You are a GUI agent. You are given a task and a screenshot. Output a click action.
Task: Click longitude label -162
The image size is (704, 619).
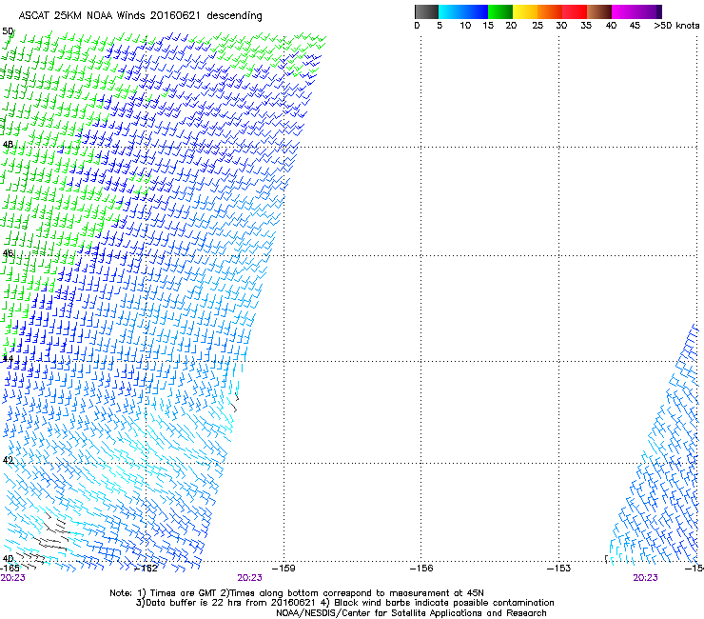click(x=147, y=569)
